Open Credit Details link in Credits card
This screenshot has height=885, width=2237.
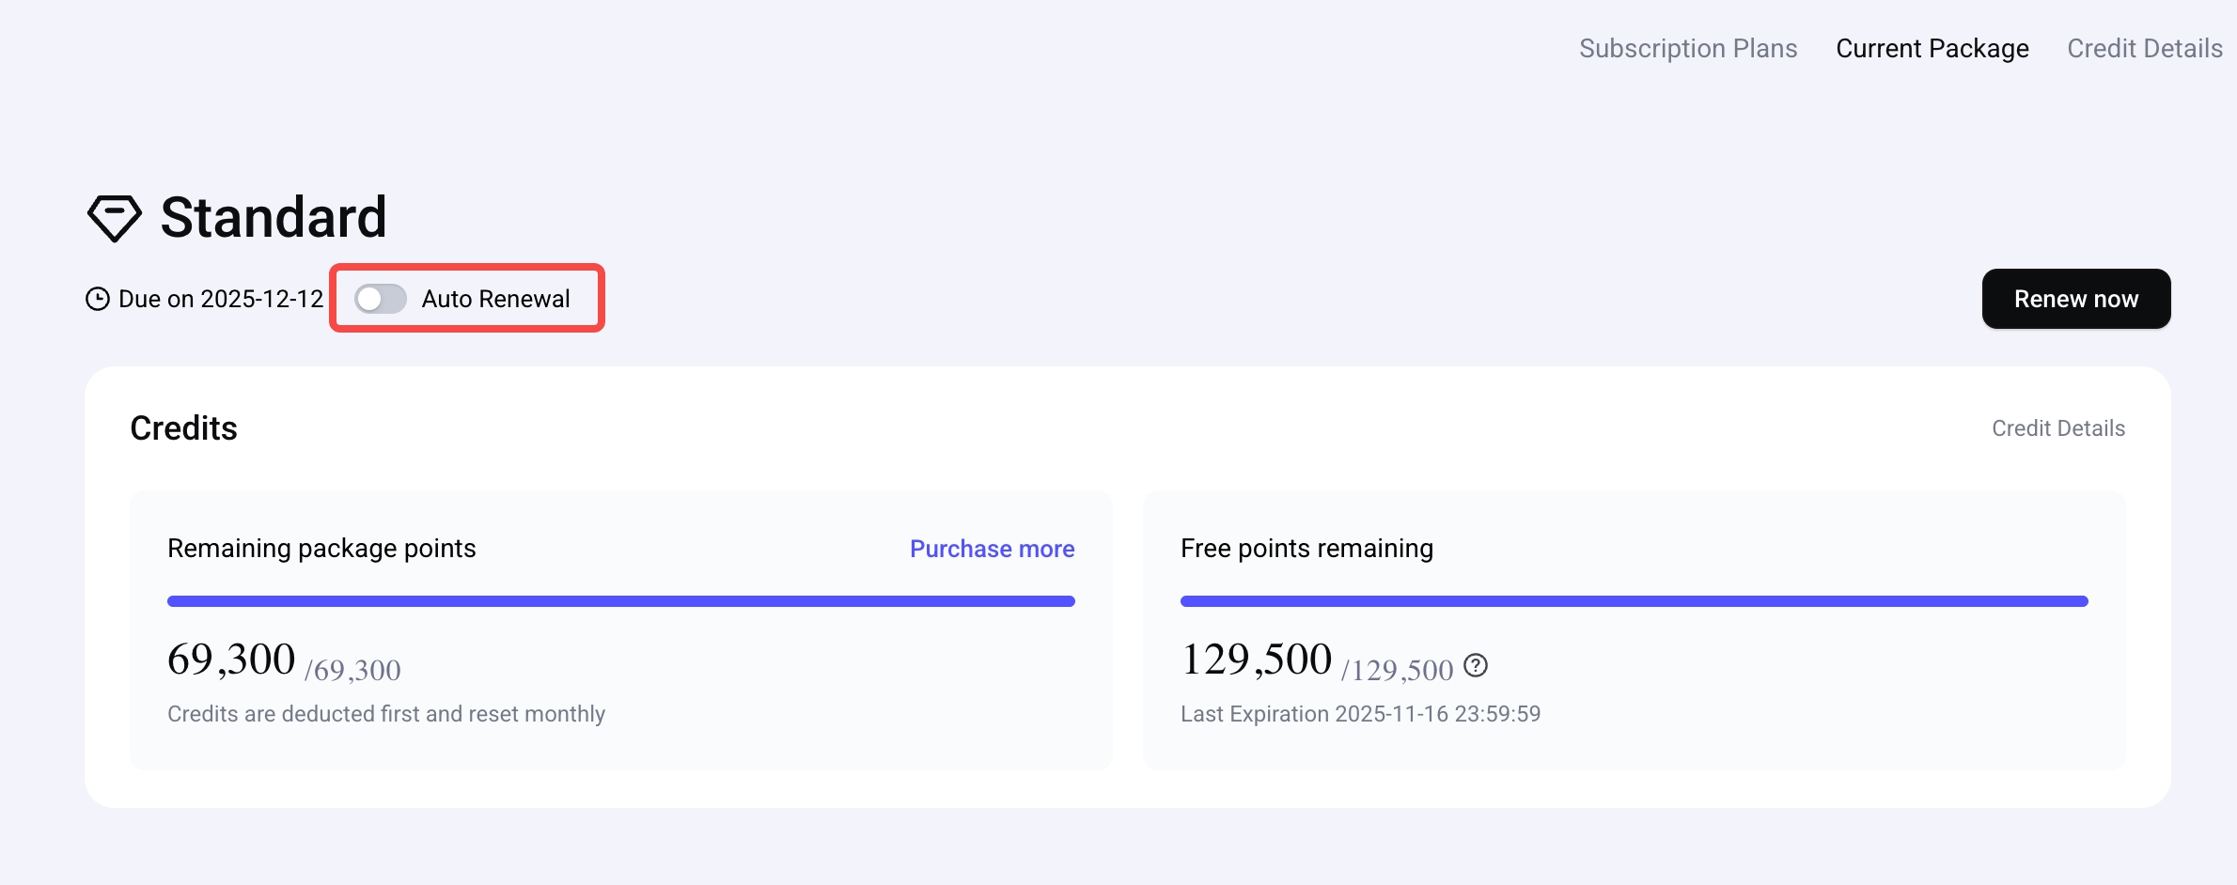[x=2057, y=428]
